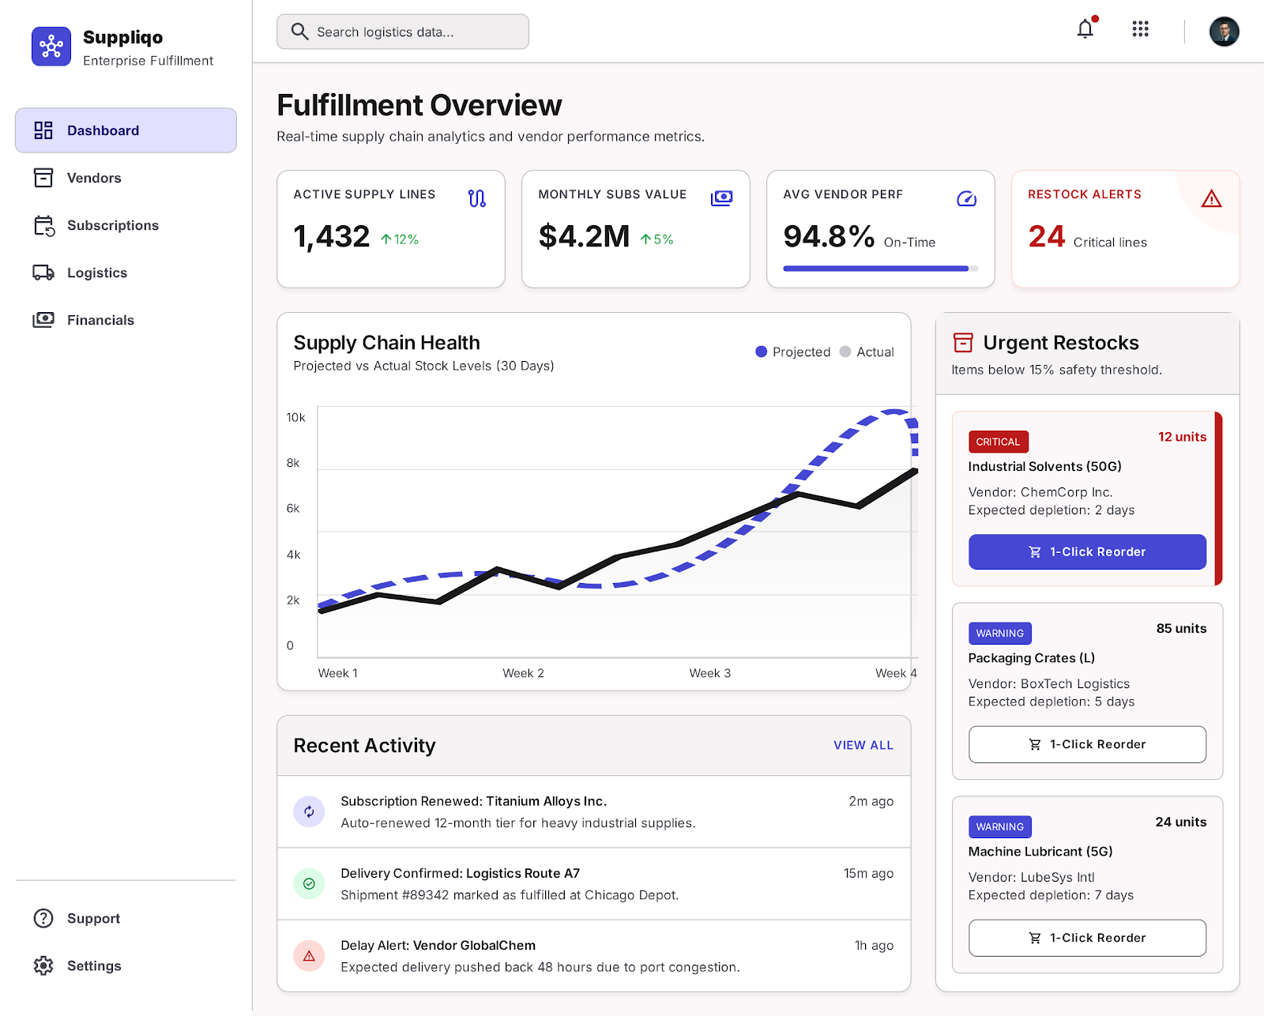Image resolution: width=1264 pixels, height=1016 pixels.
Task: Click the Week 3 axis label
Action: pos(710,673)
